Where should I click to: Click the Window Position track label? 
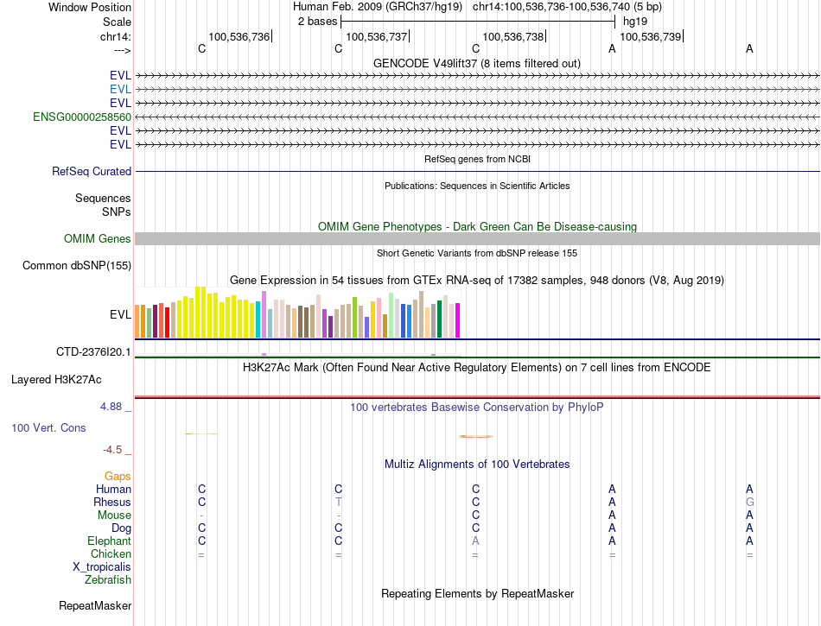pos(90,7)
